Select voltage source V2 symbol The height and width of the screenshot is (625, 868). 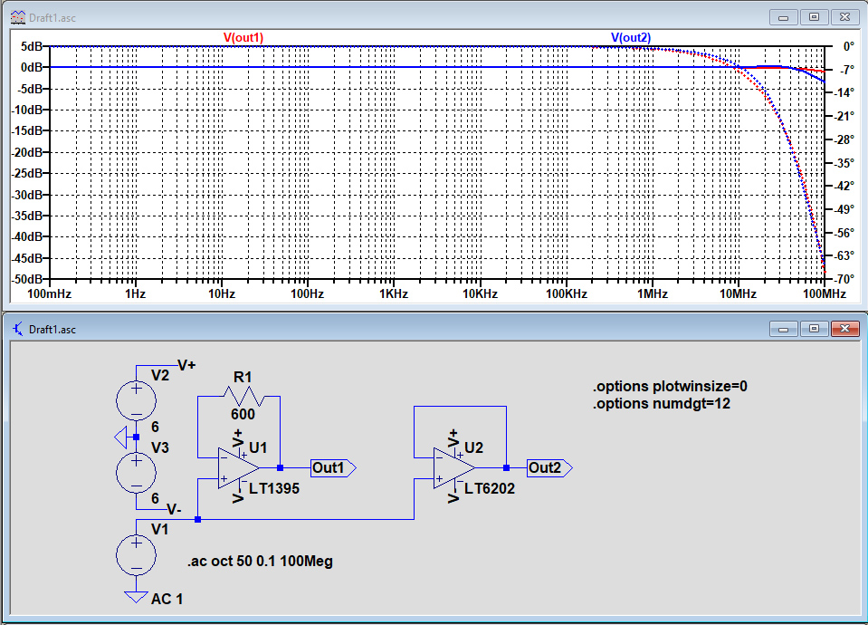coord(136,400)
